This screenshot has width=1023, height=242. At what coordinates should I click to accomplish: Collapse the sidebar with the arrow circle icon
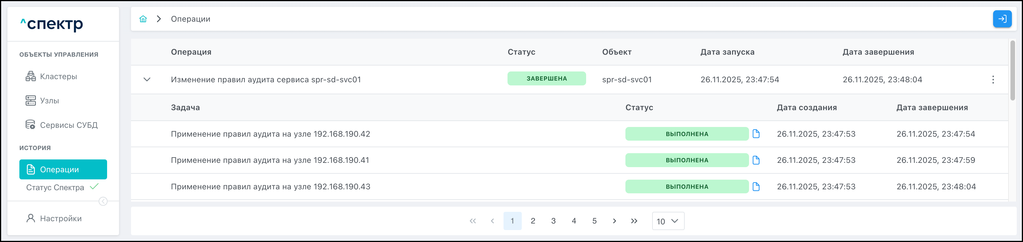point(103,202)
